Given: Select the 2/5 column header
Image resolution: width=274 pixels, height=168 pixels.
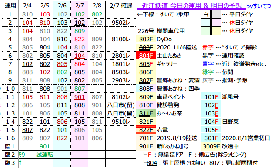Looking at the screenshot, I should (45, 6).
